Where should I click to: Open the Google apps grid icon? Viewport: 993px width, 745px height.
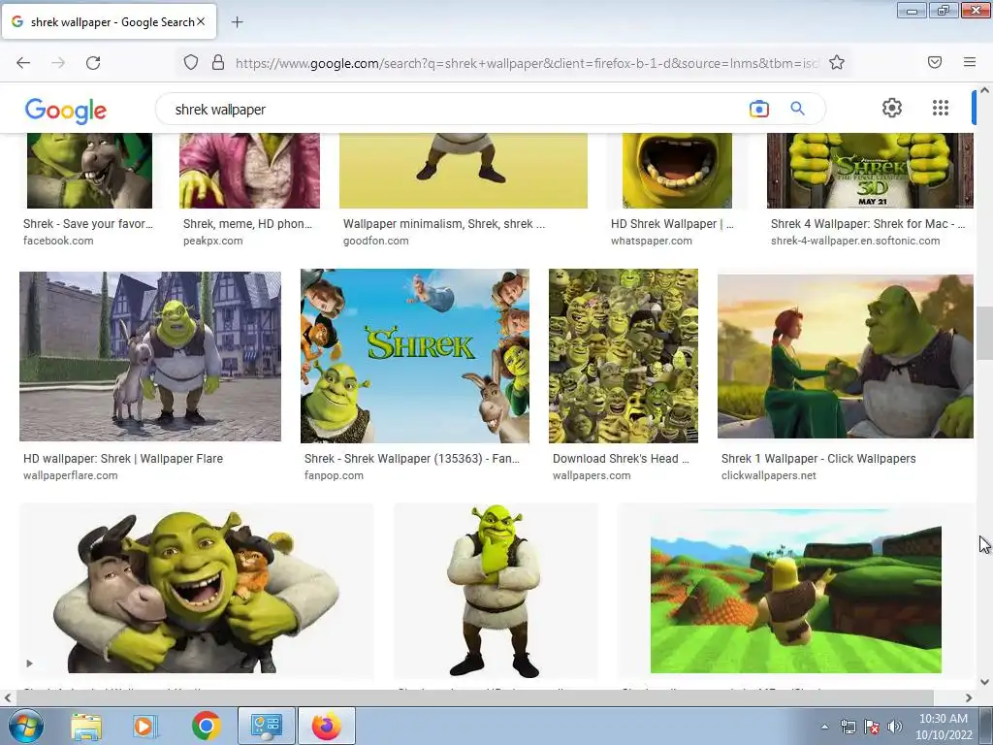[941, 108]
